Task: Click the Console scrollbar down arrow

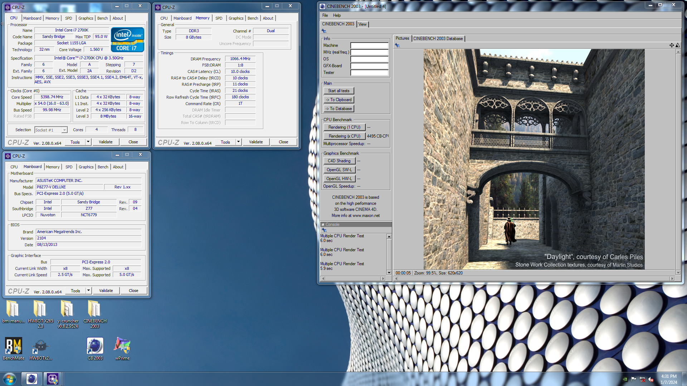Action: [x=389, y=272]
